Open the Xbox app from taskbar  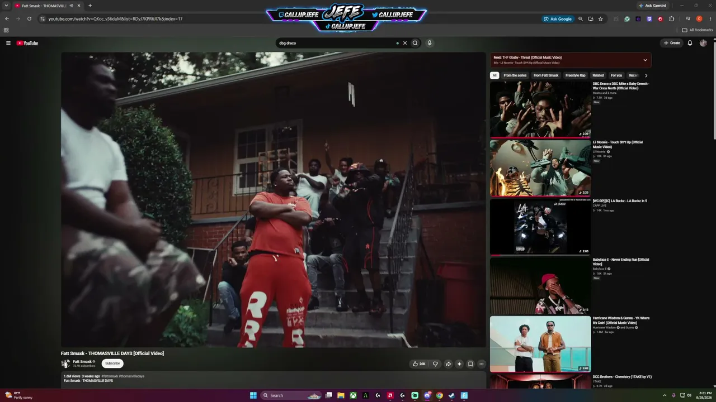pyautogui.click(x=354, y=395)
